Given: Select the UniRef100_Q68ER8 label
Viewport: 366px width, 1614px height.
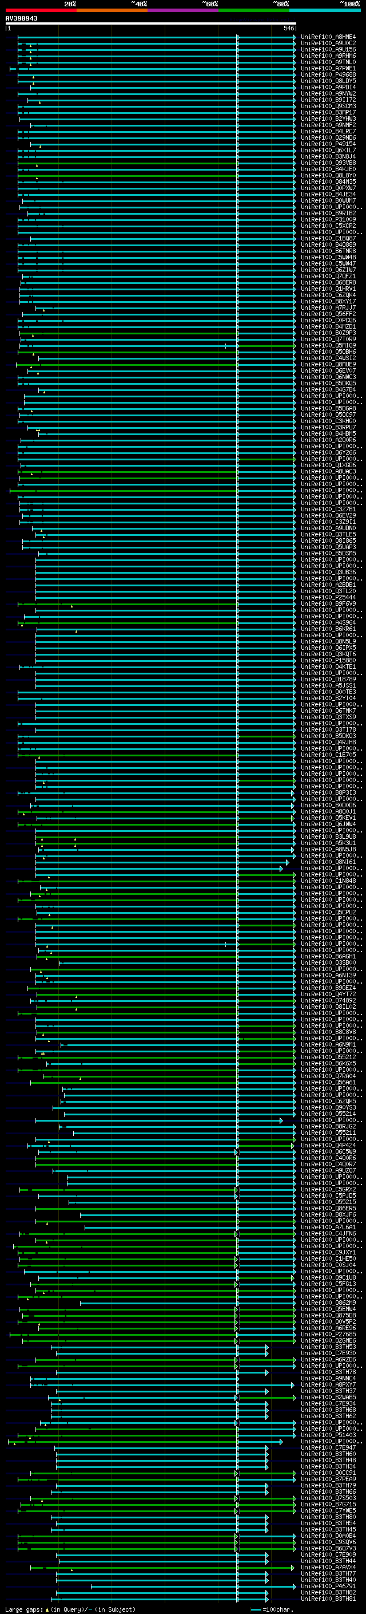Looking at the screenshot, I should click(x=328, y=283).
